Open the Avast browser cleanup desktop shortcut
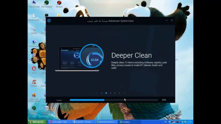Viewport: 221px width, 124px height. pyautogui.click(x=34, y=97)
